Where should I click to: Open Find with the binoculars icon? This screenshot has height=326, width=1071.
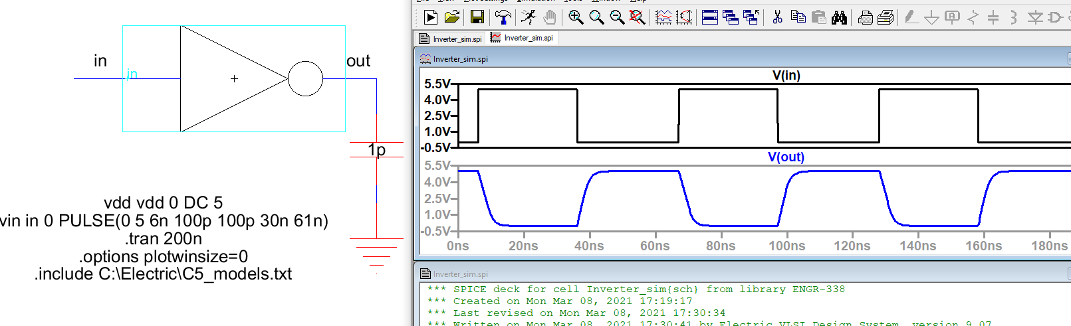[x=839, y=18]
